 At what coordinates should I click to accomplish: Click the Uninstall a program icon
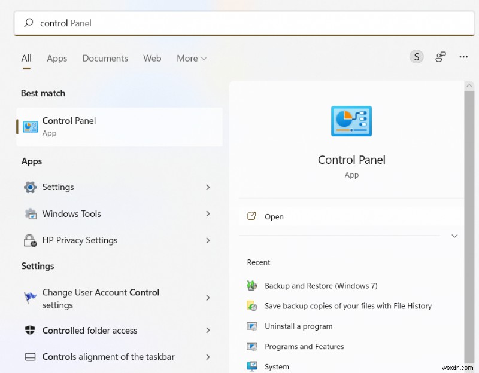click(x=252, y=326)
